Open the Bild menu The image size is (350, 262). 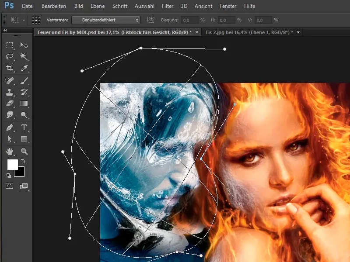(x=79, y=6)
